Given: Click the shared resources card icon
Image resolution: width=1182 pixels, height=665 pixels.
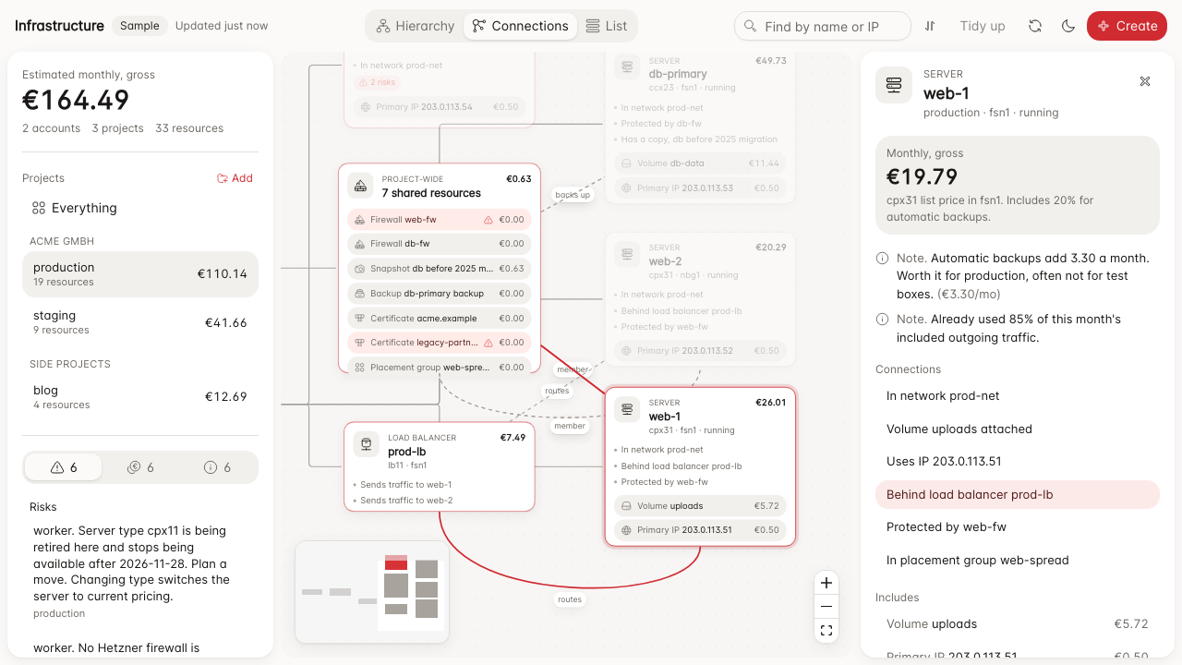Looking at the screenshot, I should pos(361,186).
